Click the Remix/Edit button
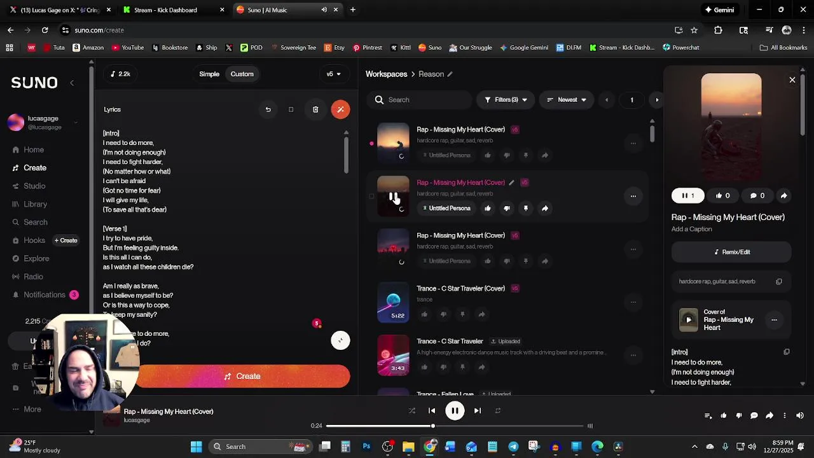The width and height of the screenshot is (814, 458). click(x=731, y=252)
